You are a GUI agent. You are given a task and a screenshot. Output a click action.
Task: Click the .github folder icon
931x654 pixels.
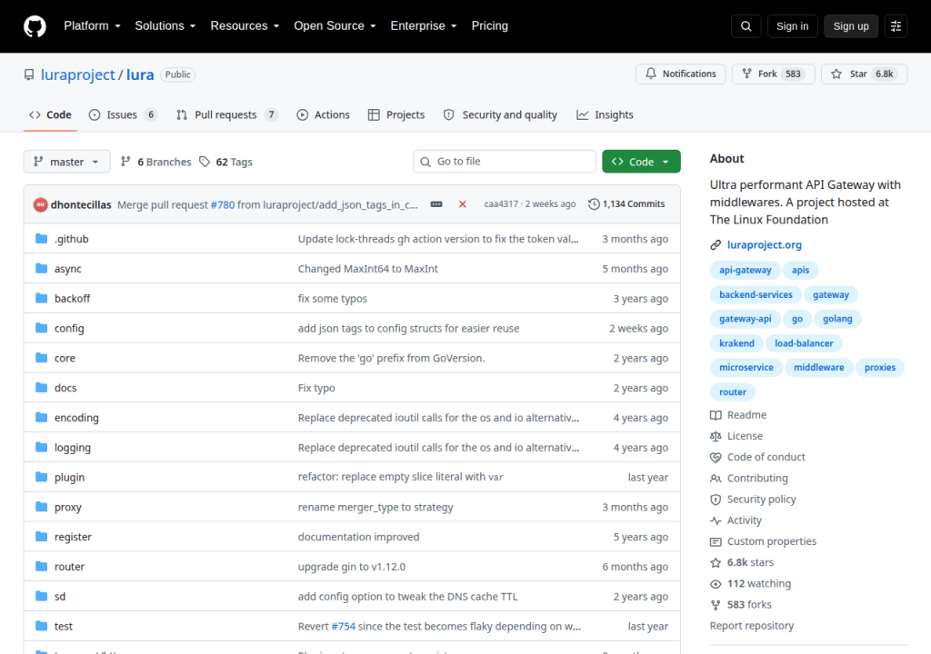(x=42, y=239)
